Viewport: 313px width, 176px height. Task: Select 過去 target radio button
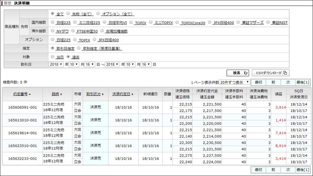click(68, 57)
